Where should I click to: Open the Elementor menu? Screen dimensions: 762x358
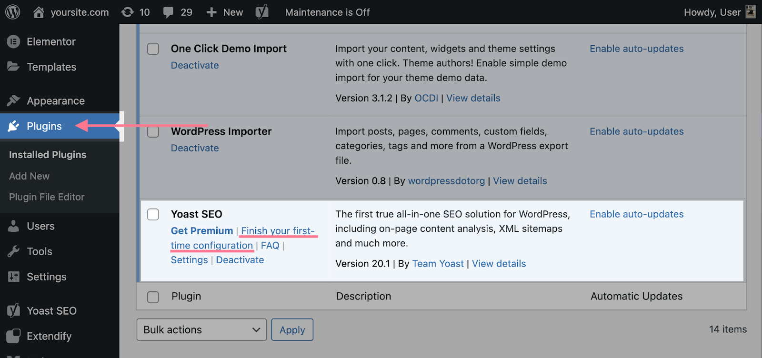point(51,42)
